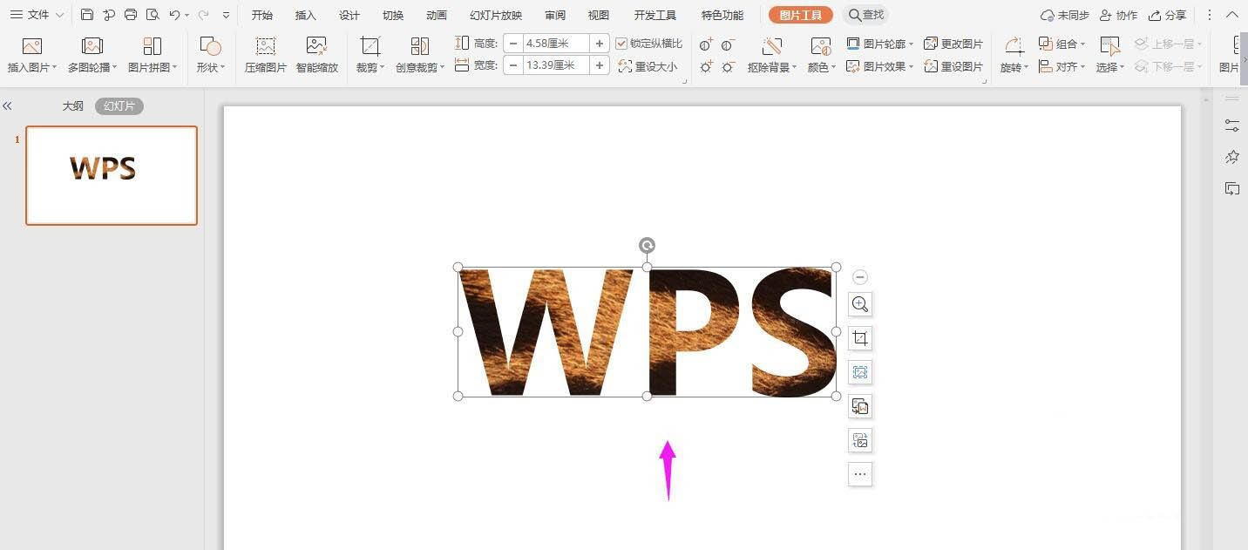Viewport: 1248px width, 550px height.
Task: Click Change Picture (更改图片)
Action: point(953,44)
